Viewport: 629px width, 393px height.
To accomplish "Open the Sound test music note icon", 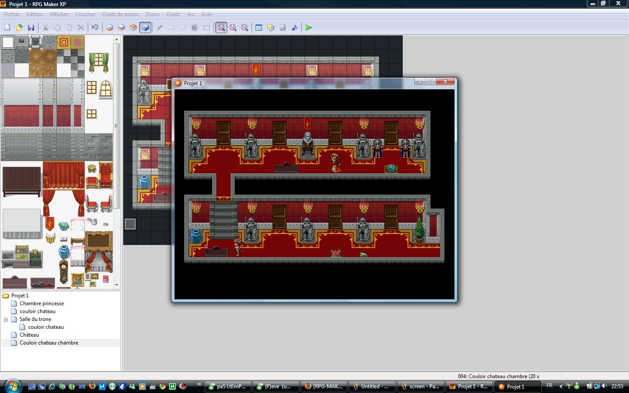I will click(x=294, y=28).
